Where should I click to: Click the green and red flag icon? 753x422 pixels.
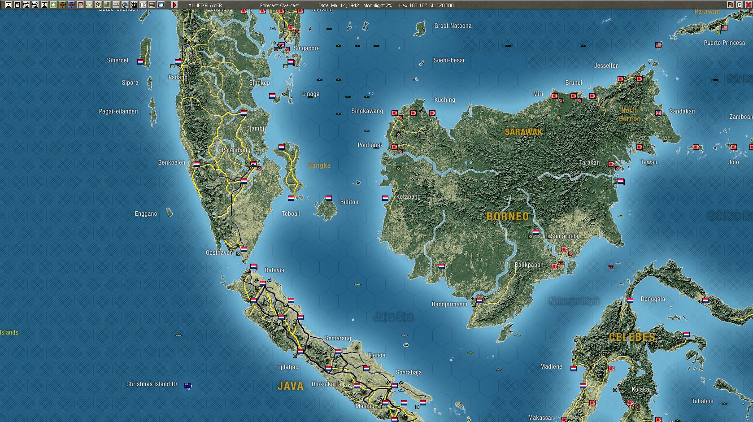pyautogui.click(x=730, y=5)
